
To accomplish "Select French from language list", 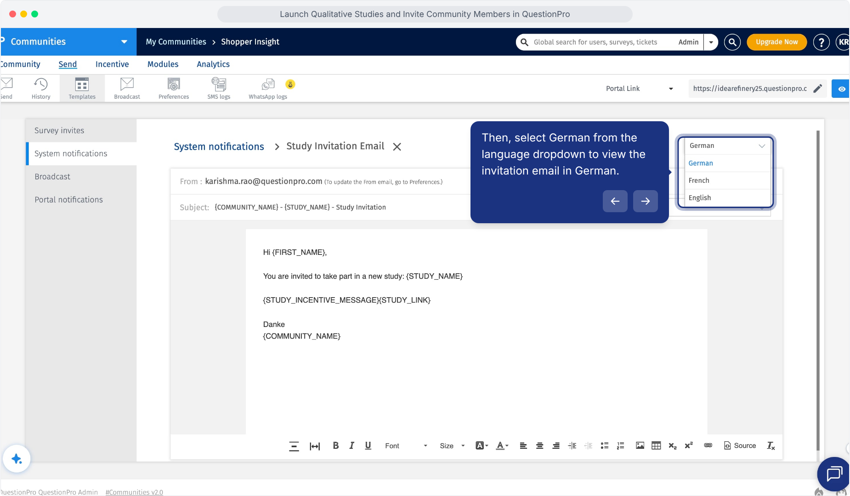I will coord(727,180).
